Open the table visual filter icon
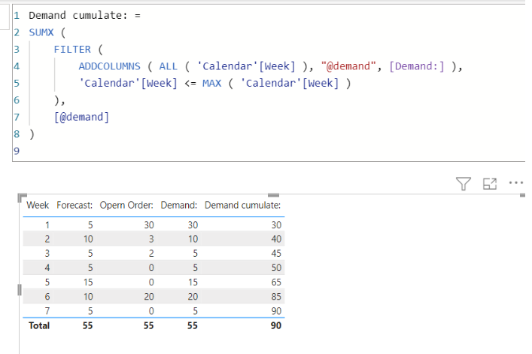Screen dimensions: 532x354 (x=463, y=184)
